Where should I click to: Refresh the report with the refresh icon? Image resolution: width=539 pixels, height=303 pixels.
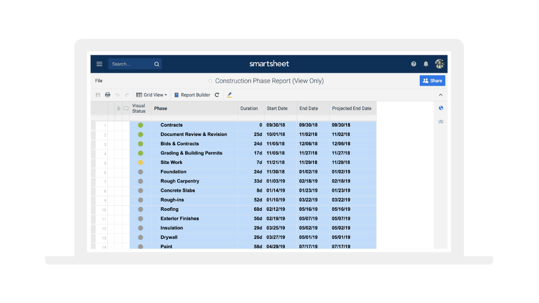217,95
